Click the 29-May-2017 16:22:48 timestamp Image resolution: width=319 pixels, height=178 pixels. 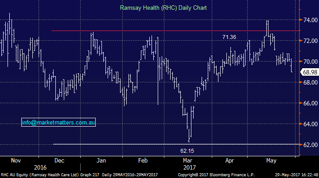click(296, 175)
